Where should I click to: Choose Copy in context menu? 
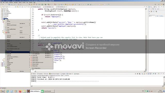click(x=18, y=27)
